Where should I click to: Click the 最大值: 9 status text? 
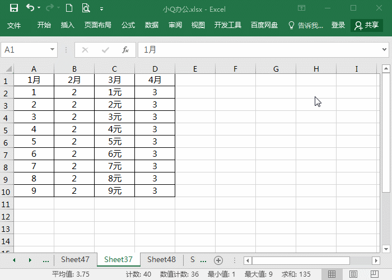pyautogui.click(x=259, y=274)
